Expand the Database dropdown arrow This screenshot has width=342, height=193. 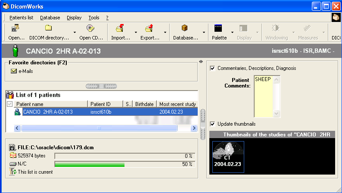[x=204, y=32]
